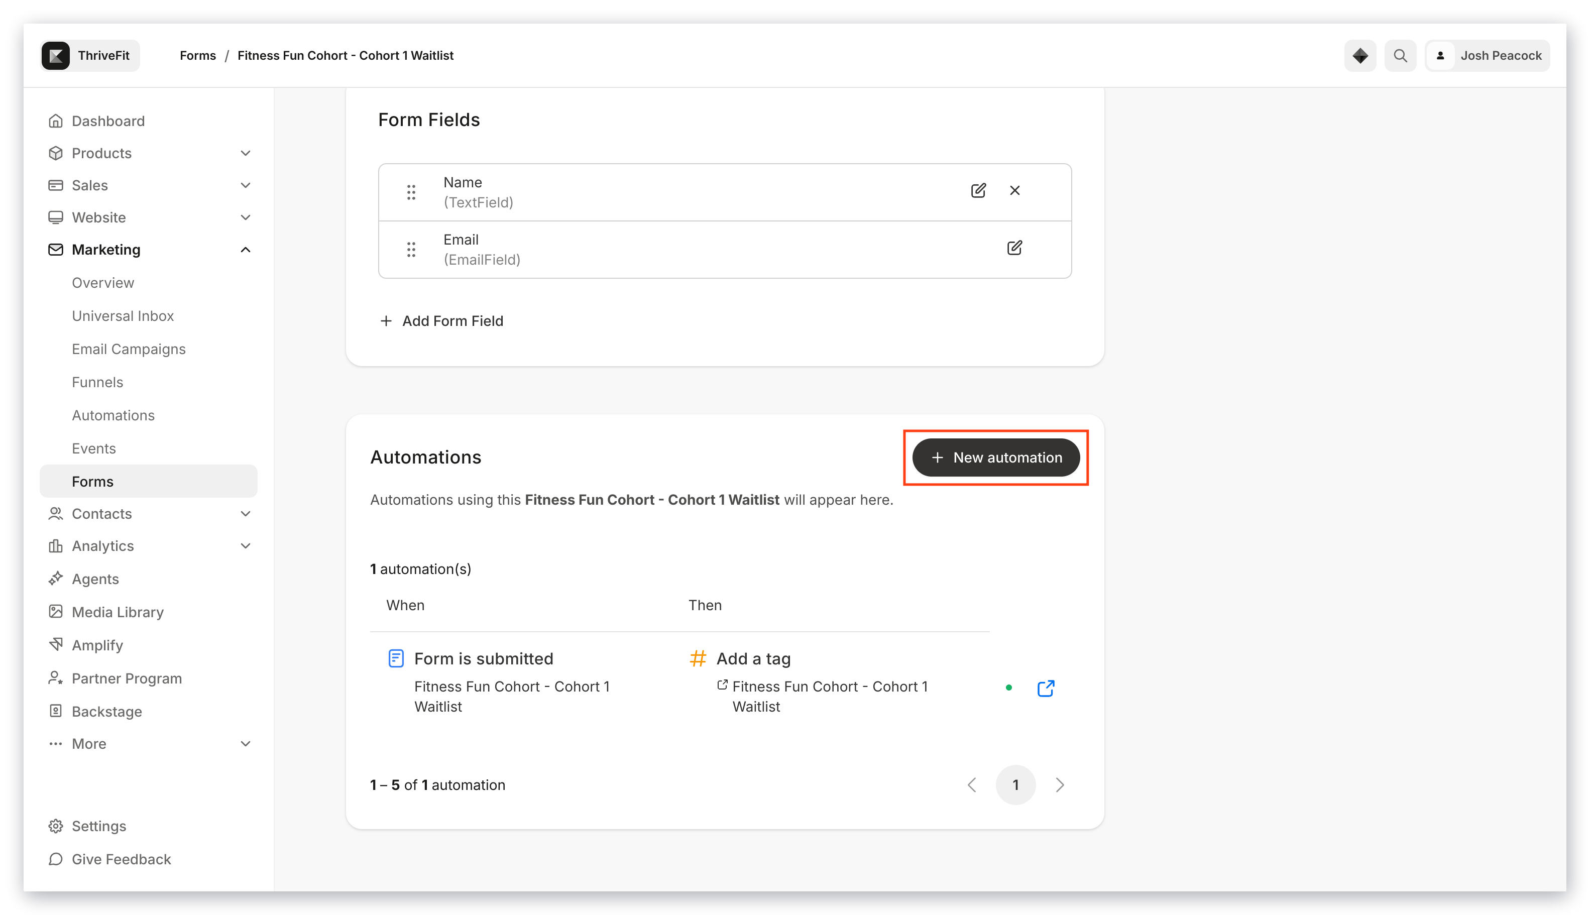Open Give Feedback chat icon
This screenshot has width=1590, height=915.
click(x=55, y=859)
